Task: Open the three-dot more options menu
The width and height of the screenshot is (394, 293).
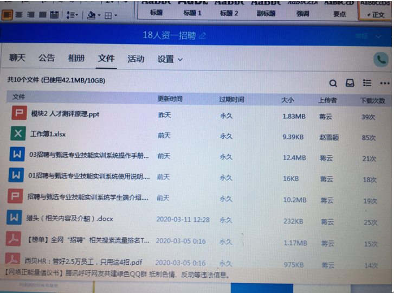Action: point(385,84)
